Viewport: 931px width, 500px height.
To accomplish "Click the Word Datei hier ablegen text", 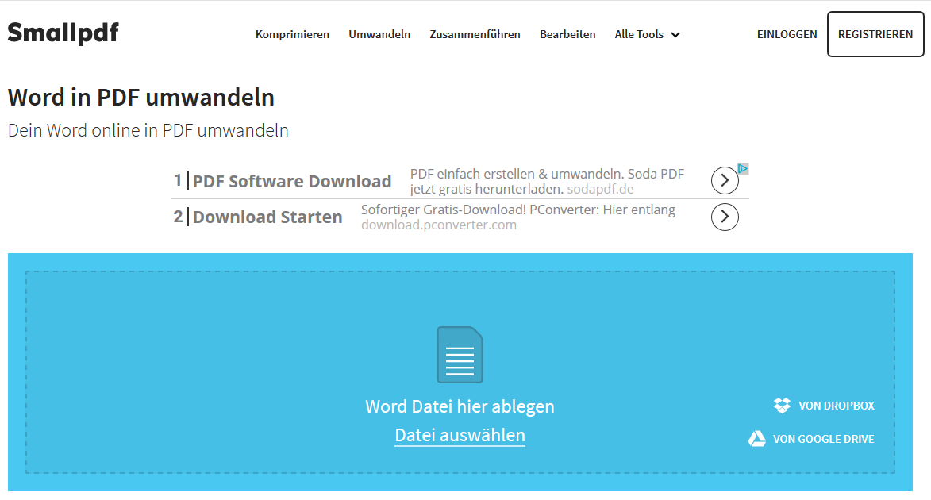I will click(460, 407).
